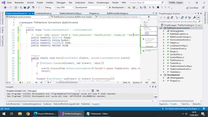
Task: Click the Save file toolbar icon
Action: [x=25, y=7]
